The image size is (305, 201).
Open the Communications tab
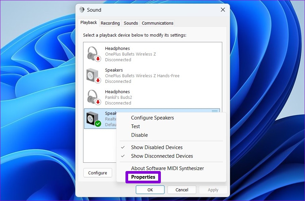pos(158,23)
